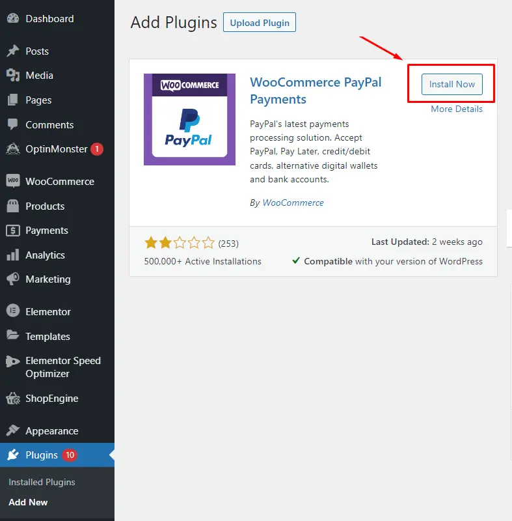Click the Appearance paintbrush icon
The image size is (512, 521).
[13, 430]
